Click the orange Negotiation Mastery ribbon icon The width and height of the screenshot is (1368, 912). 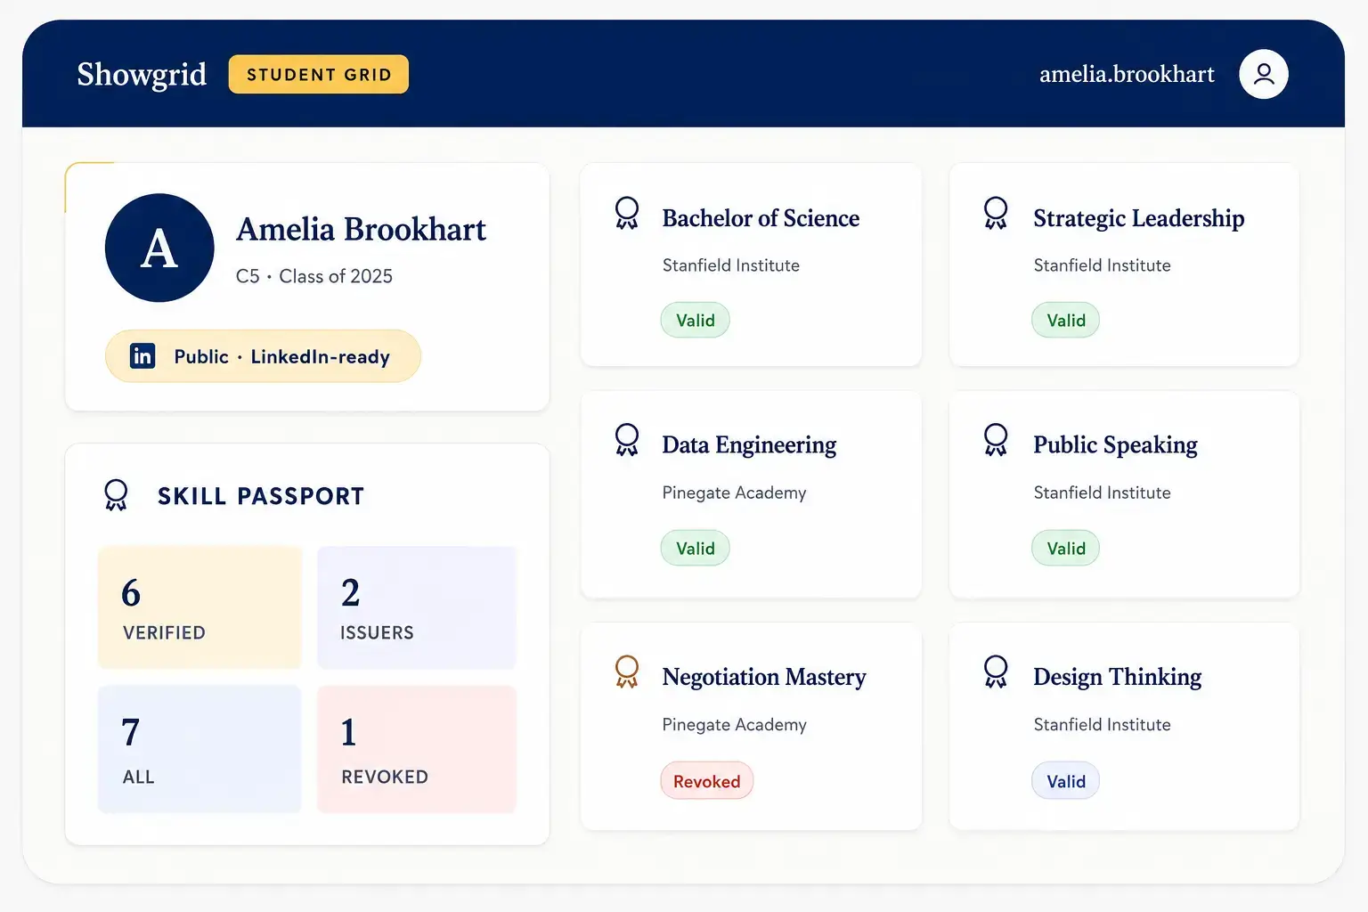click(627, 672)
